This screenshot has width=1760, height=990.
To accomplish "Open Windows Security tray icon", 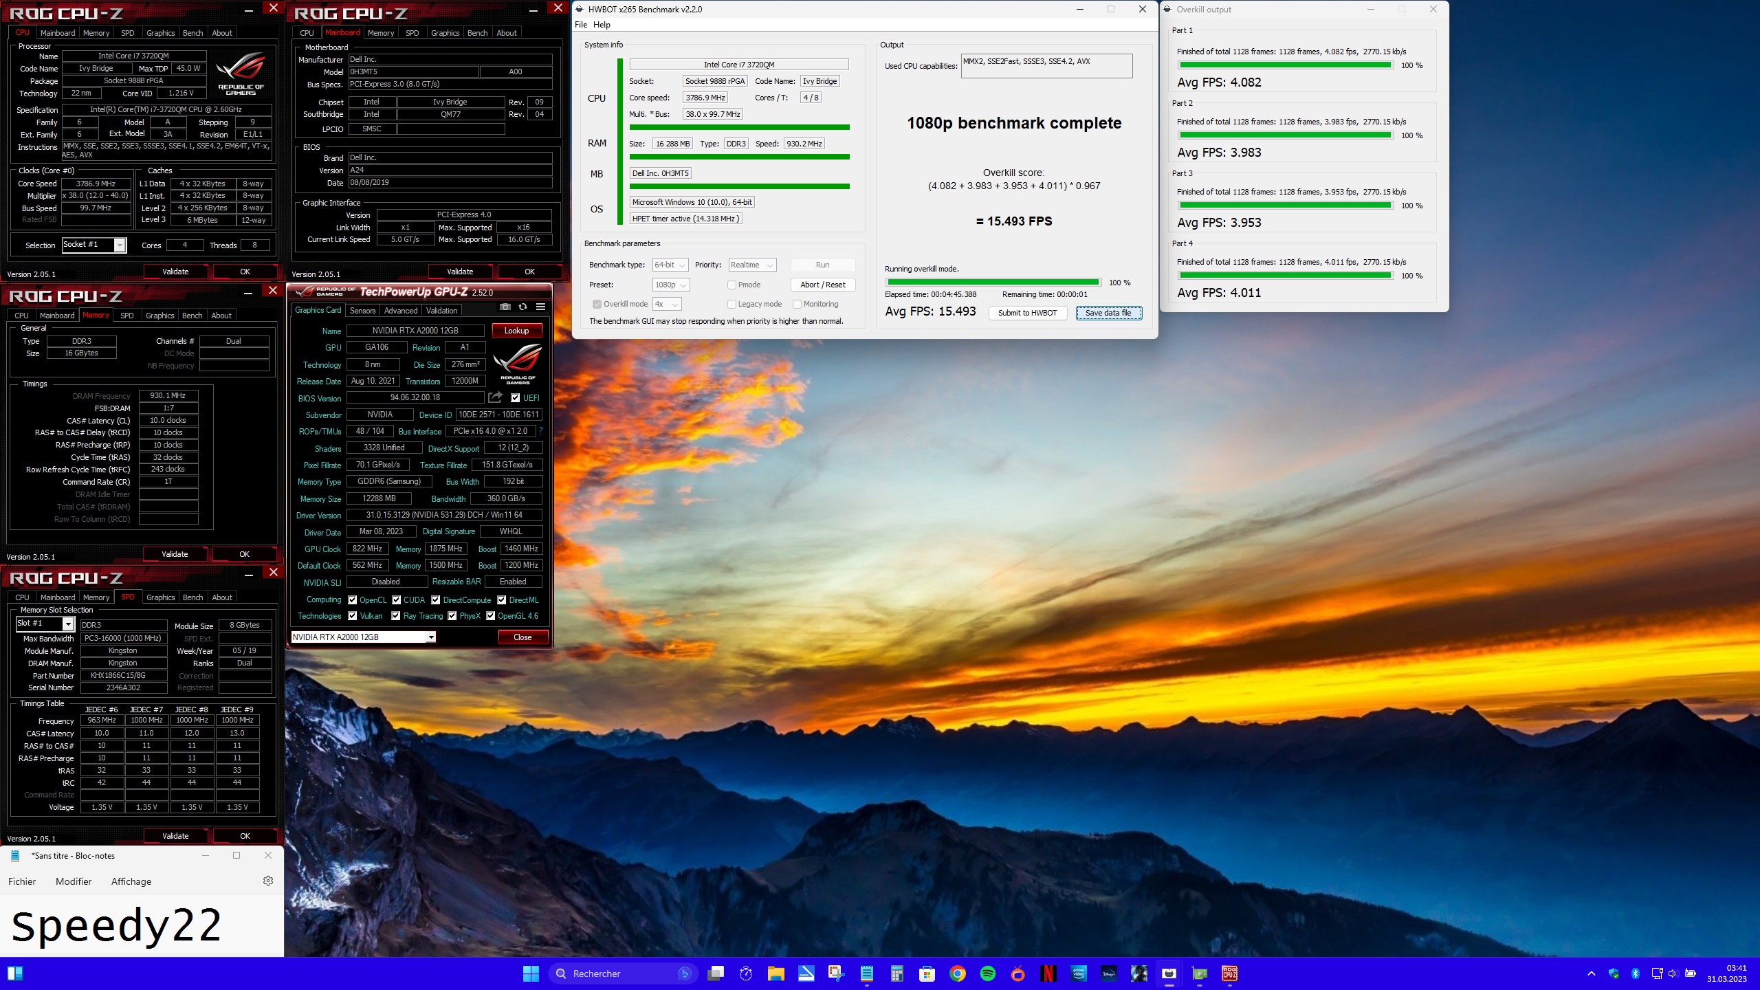I will click(x=1614, y=973).
